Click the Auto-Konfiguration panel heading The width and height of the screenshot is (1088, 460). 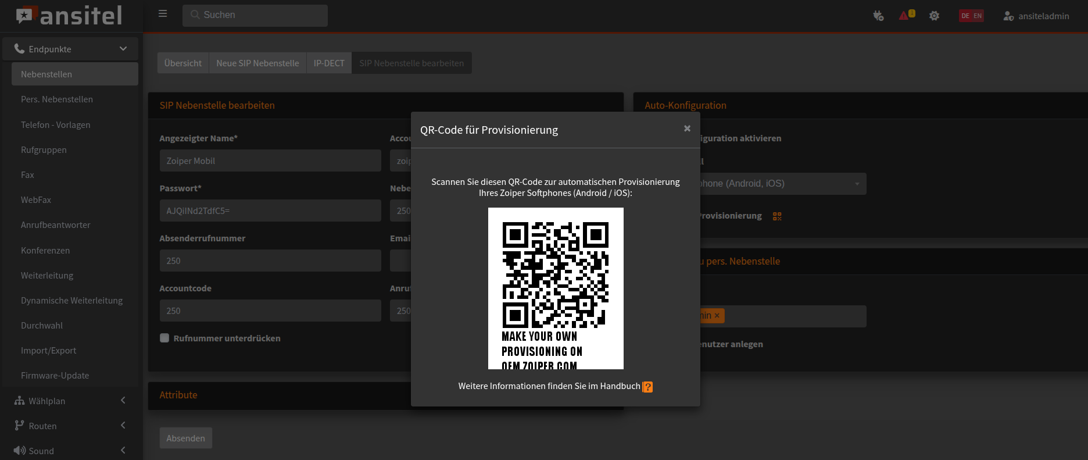tap(685, 105)
